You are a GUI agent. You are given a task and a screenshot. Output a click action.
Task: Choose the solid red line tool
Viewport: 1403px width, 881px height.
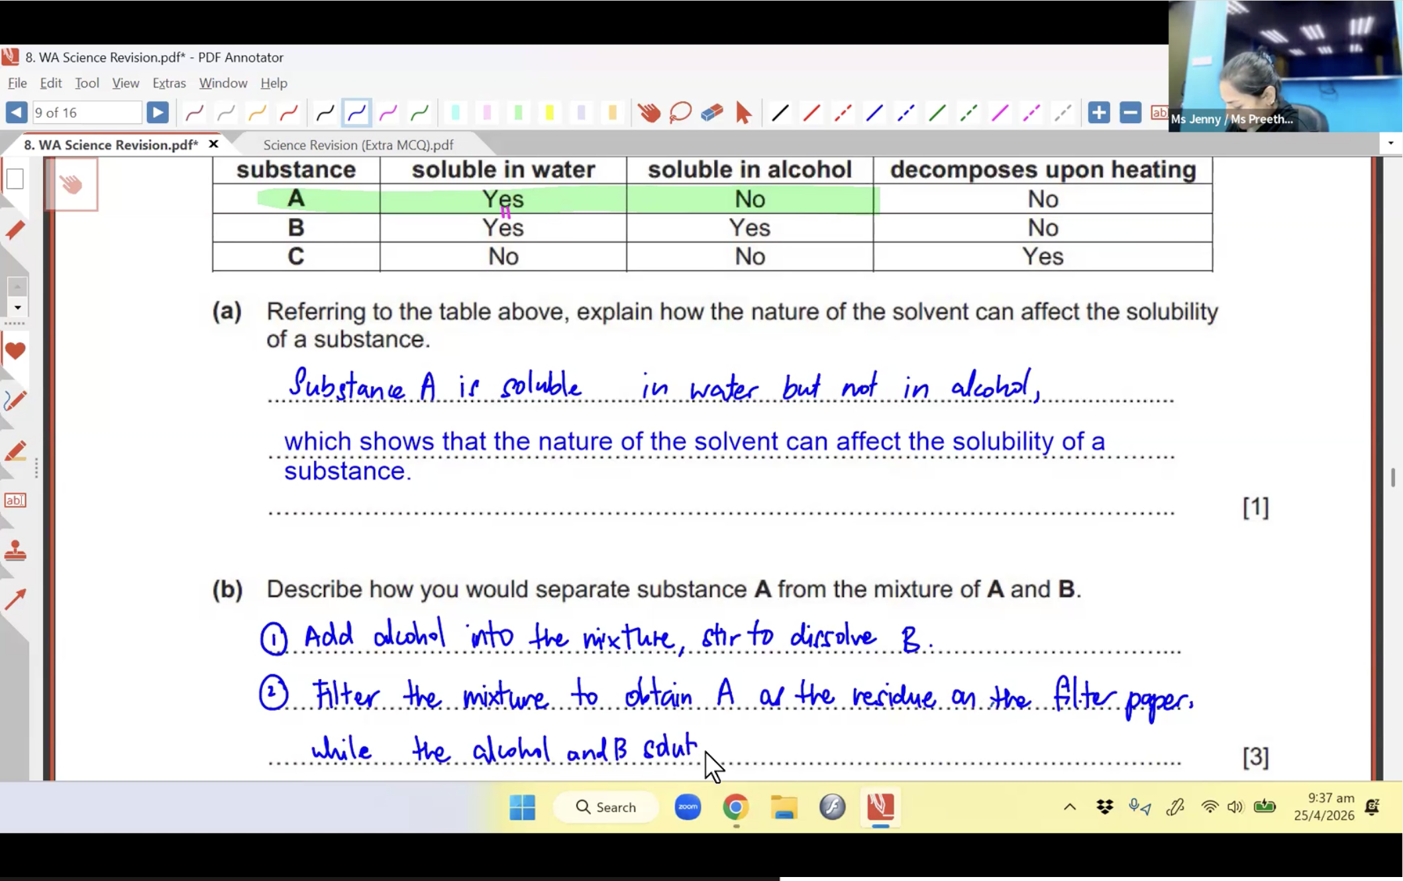coord(811,113)
